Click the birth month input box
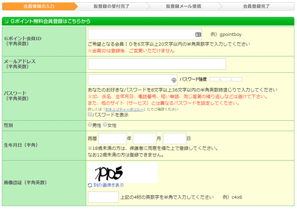 [x=145, y=138]
